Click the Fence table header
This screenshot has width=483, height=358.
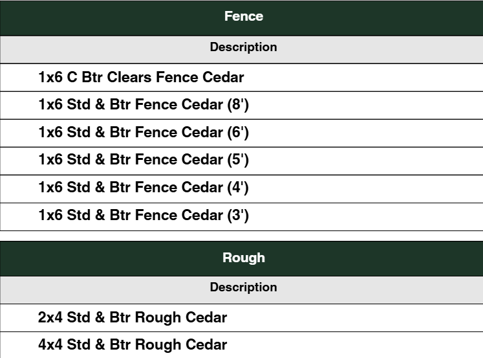243,17
